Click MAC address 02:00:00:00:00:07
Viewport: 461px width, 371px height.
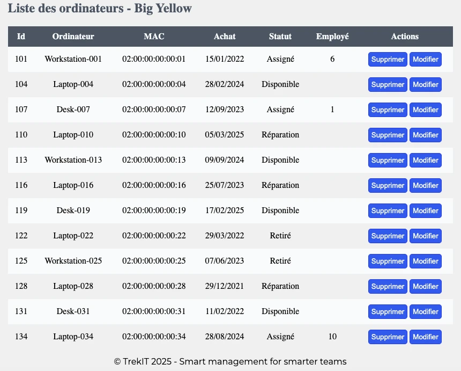pos(154,110)
